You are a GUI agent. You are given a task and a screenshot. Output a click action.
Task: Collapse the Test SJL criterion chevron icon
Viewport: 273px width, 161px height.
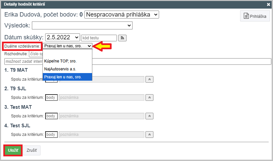coord(149,135)
